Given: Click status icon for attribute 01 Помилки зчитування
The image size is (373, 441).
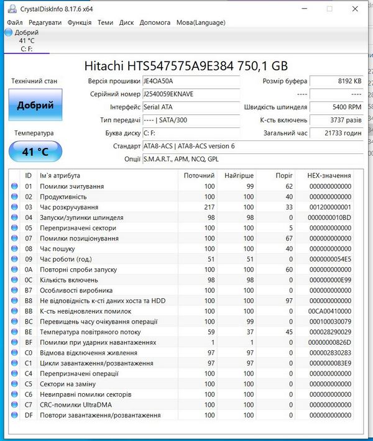Looking at the screenshot, I should point(15,186).
